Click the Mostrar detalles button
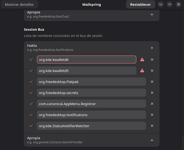The height and width of the screenshot is (150, 184). pos(19,4)
